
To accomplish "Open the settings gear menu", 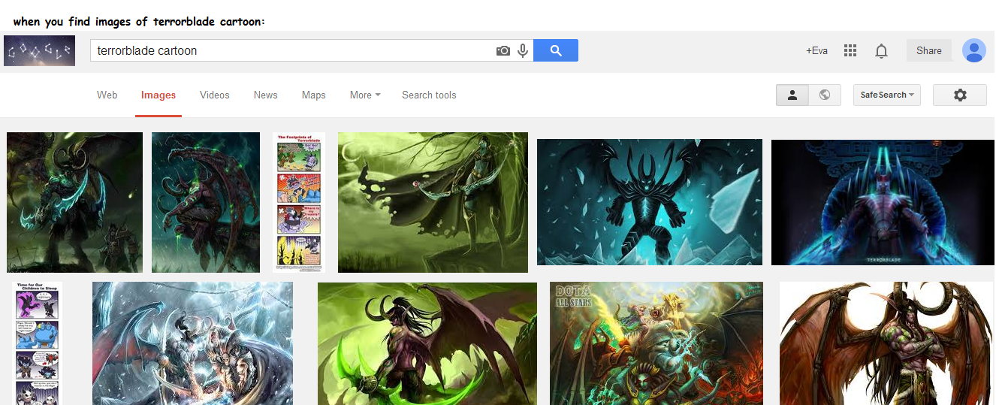I will click(x=959, y=95).
